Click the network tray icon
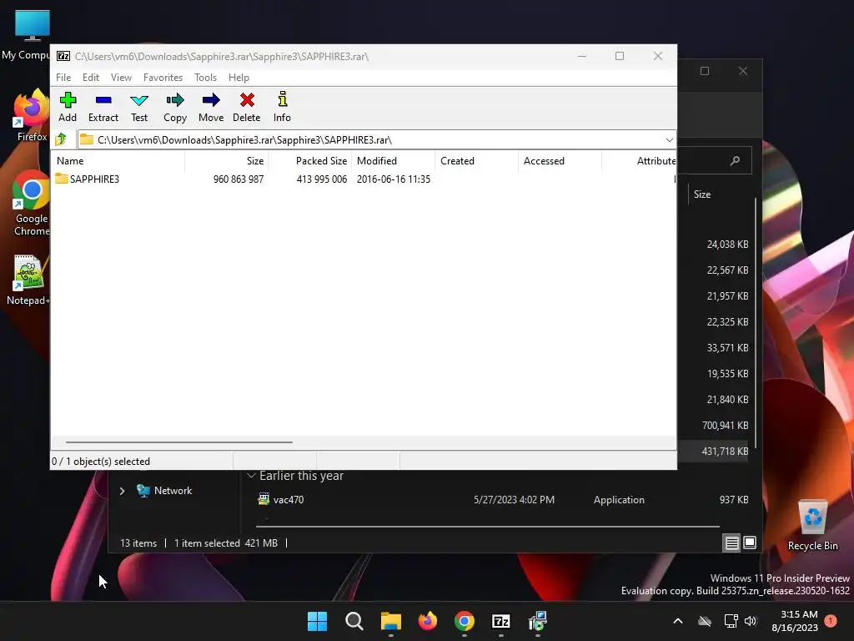Viewport: 854px width, 641px height. click(731, 621)
